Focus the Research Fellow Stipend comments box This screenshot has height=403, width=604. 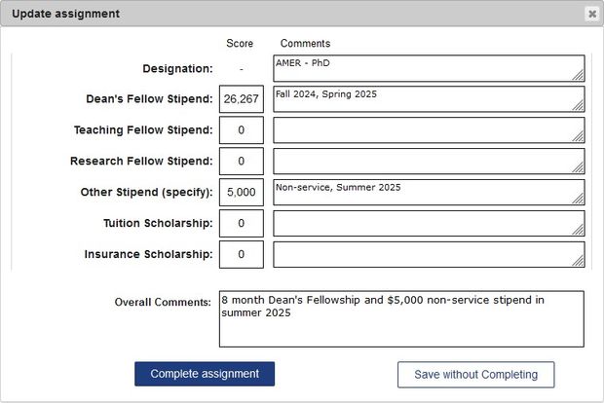pyautogui.click(x=427, y=162)
